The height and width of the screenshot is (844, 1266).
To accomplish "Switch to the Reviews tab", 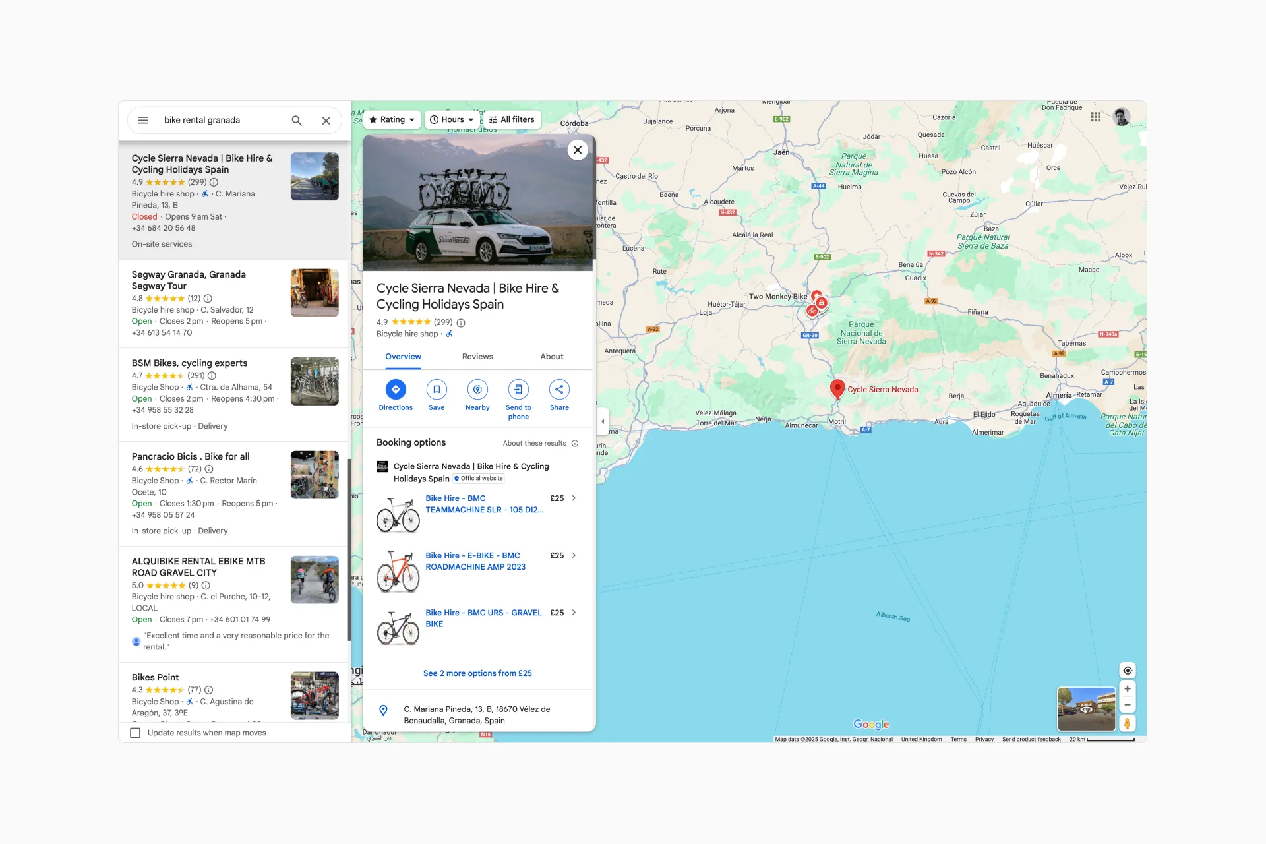I will [477, 357].
